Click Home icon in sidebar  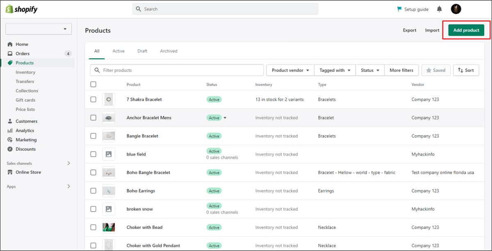pos(10,44)
